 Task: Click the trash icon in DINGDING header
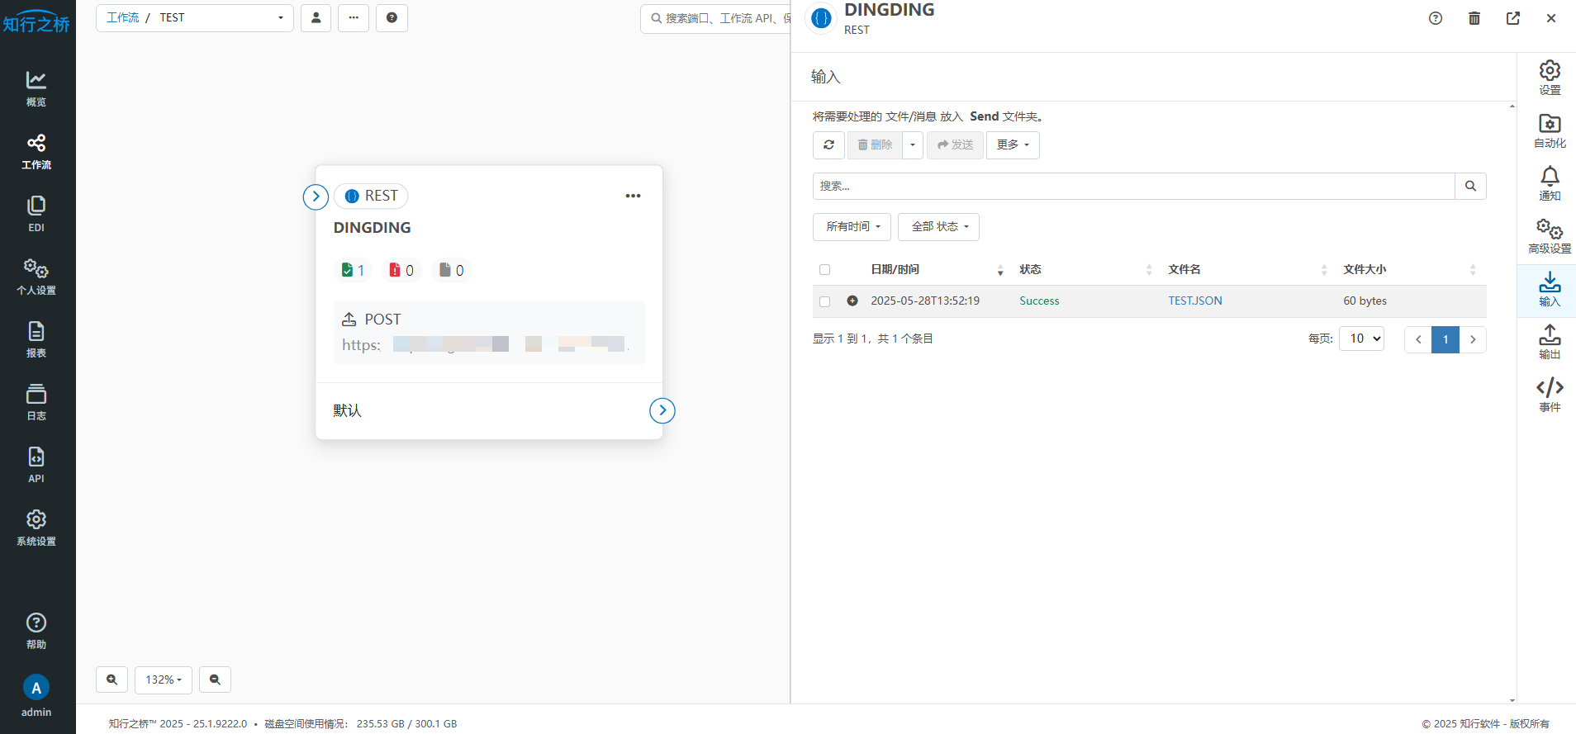click(x=1474, y=18)
